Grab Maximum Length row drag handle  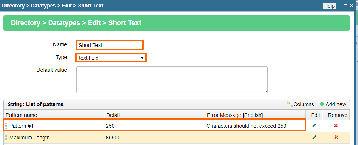(6, 138)
